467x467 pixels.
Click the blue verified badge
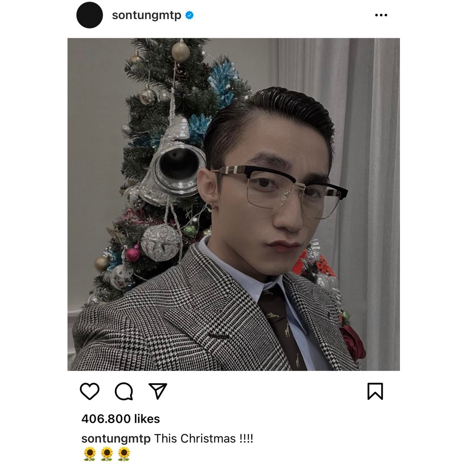click(x=189, y=15)
